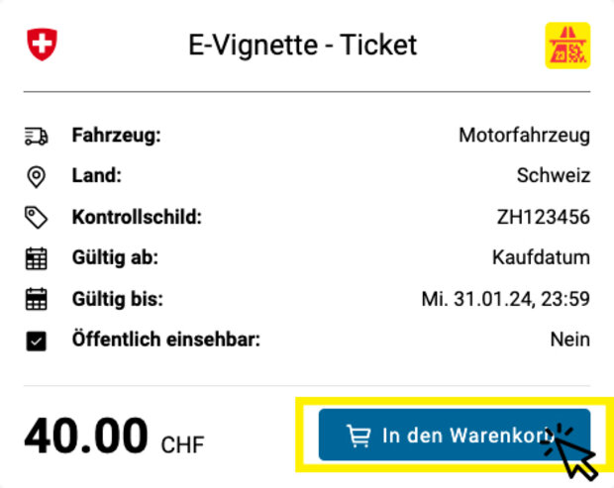The height and width of the screenshot is (488, 614).
Task: Click the Öffentlich einsehbar: field label
Action: (165, 340)
